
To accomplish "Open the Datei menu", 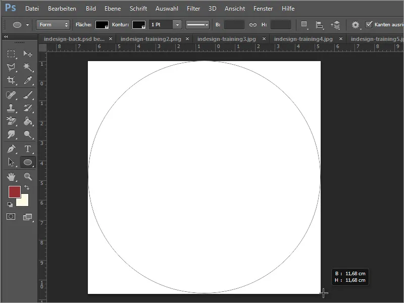I will click(x=32, y=9).
